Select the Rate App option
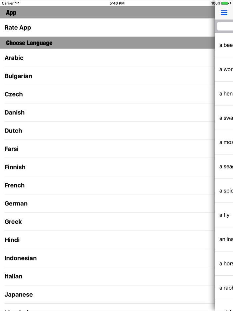The height and width of the screenshot is (311, 233). tap(17, 27)
